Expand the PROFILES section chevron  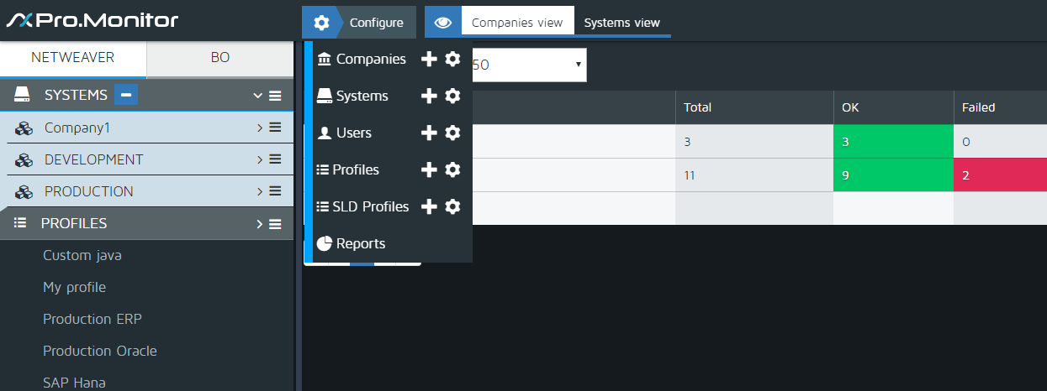260,224
